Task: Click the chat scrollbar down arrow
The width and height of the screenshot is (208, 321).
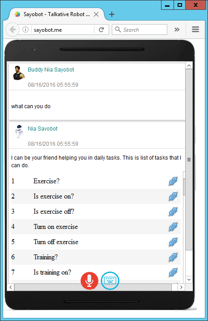Action: (189, 279)
